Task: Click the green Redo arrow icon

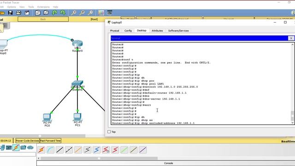Action: [x=63, y=13]
